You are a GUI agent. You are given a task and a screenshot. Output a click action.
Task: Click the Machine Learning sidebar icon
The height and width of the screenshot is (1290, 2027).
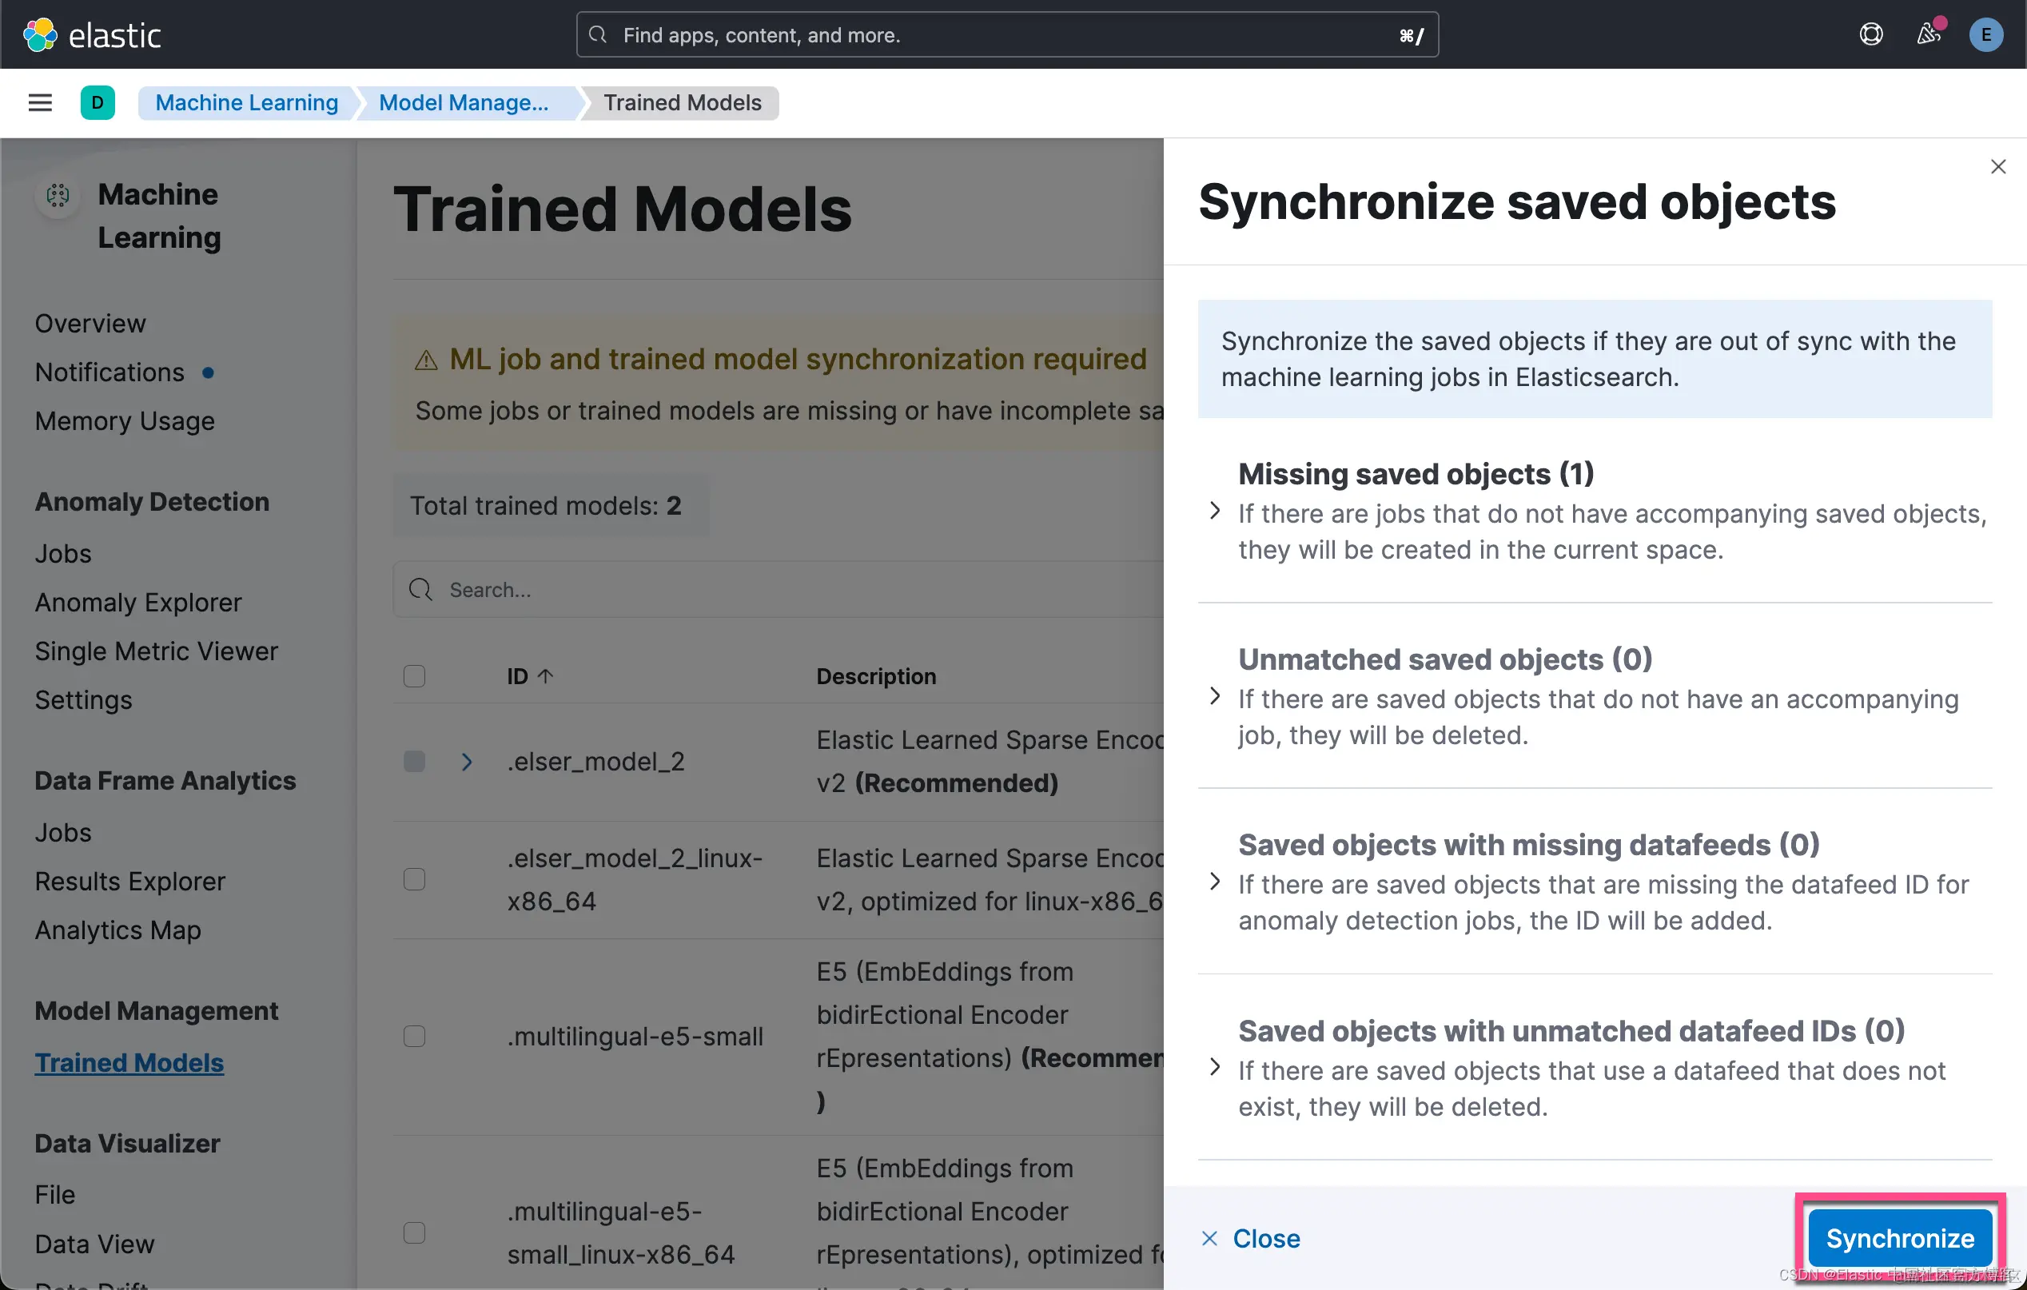coord(58,195)
